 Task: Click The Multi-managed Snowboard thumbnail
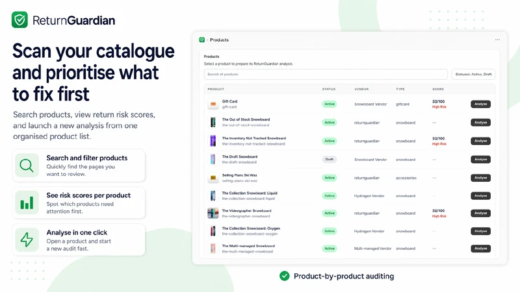point(213,249)
